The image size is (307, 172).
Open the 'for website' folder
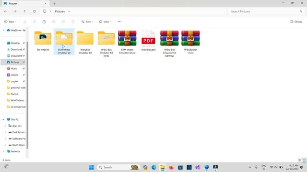click(43, 41)
